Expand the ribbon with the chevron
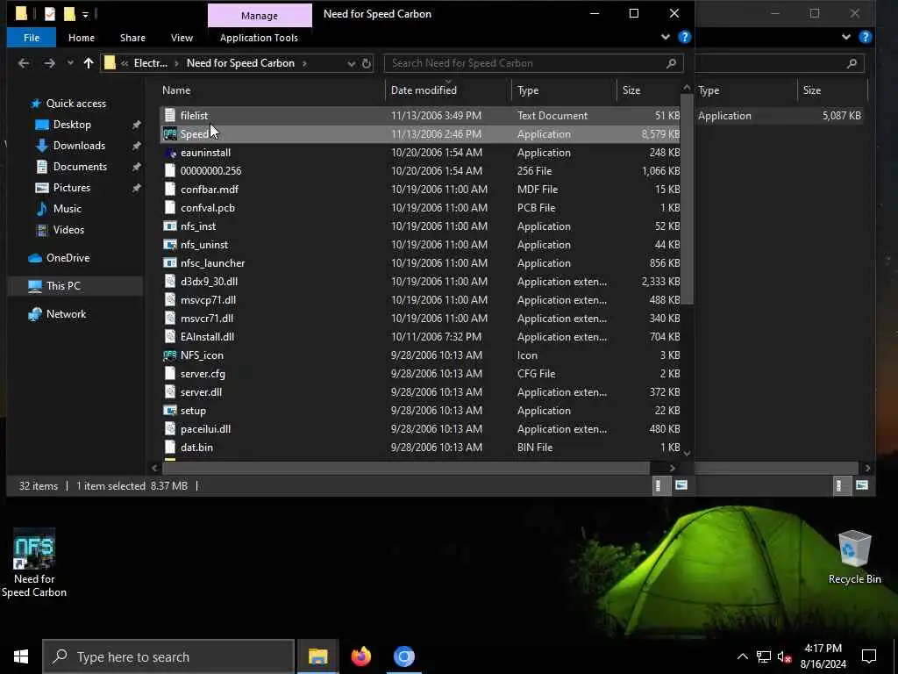The image size is (898, 674). click(666, 37)
